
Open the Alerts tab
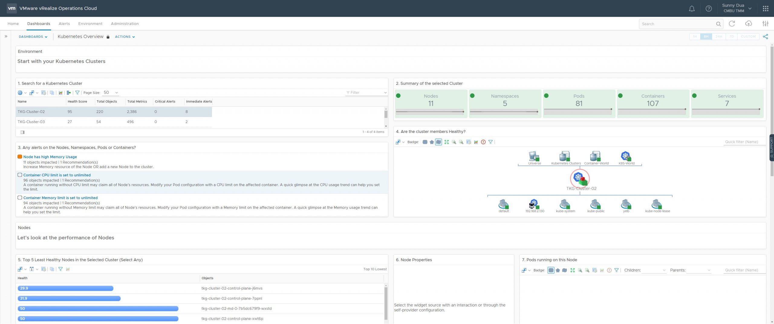pos(64,24)
